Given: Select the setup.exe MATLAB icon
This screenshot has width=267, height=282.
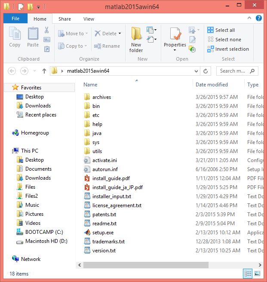Looking at the screenshot, I should tap(87, 233).
